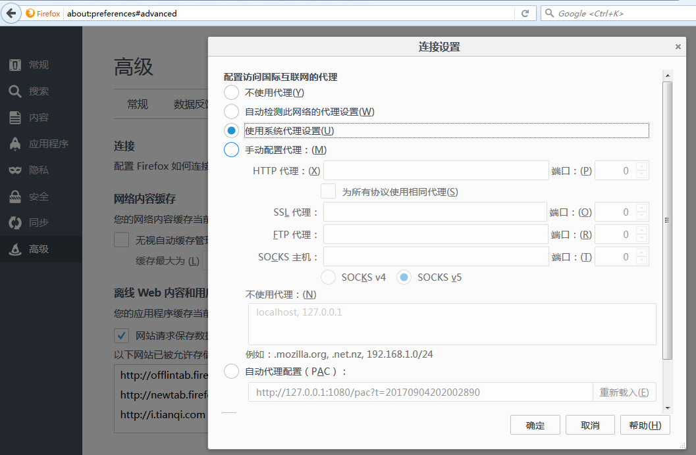Click the back navigation arrow
The height and width of the screenshot is (455, 696).
(11, 13)
